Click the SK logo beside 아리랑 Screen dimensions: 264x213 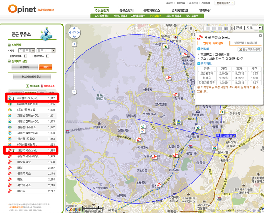coord(9,191)
